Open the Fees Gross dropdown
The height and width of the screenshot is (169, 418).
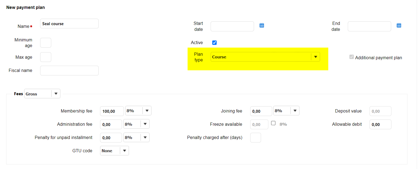[56, 94]
